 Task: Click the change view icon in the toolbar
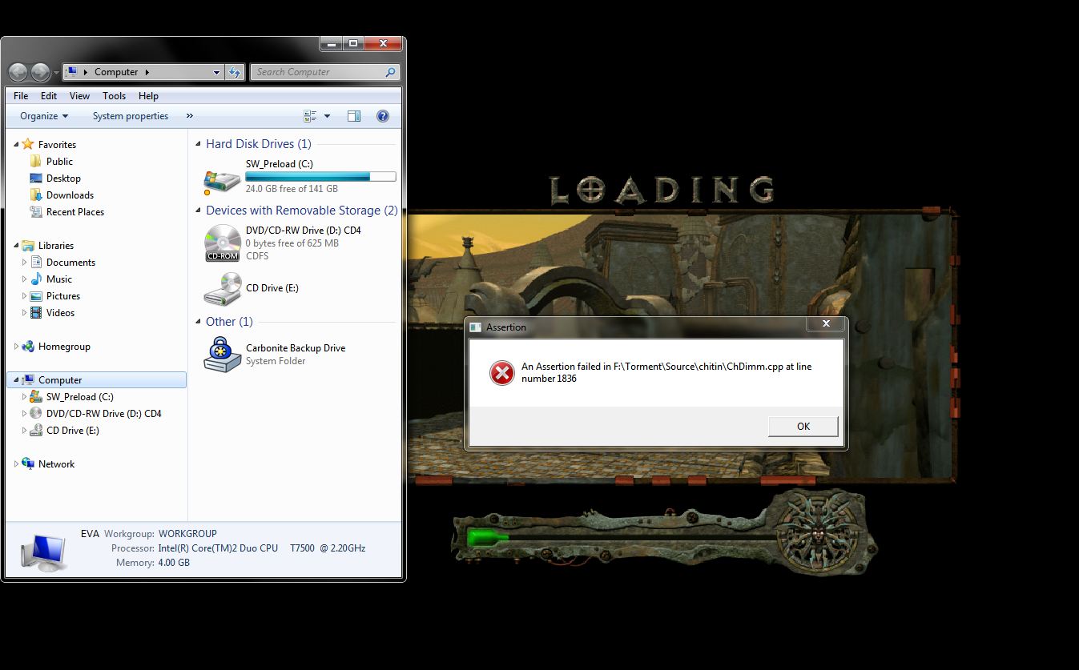click(x=311, y=116)
